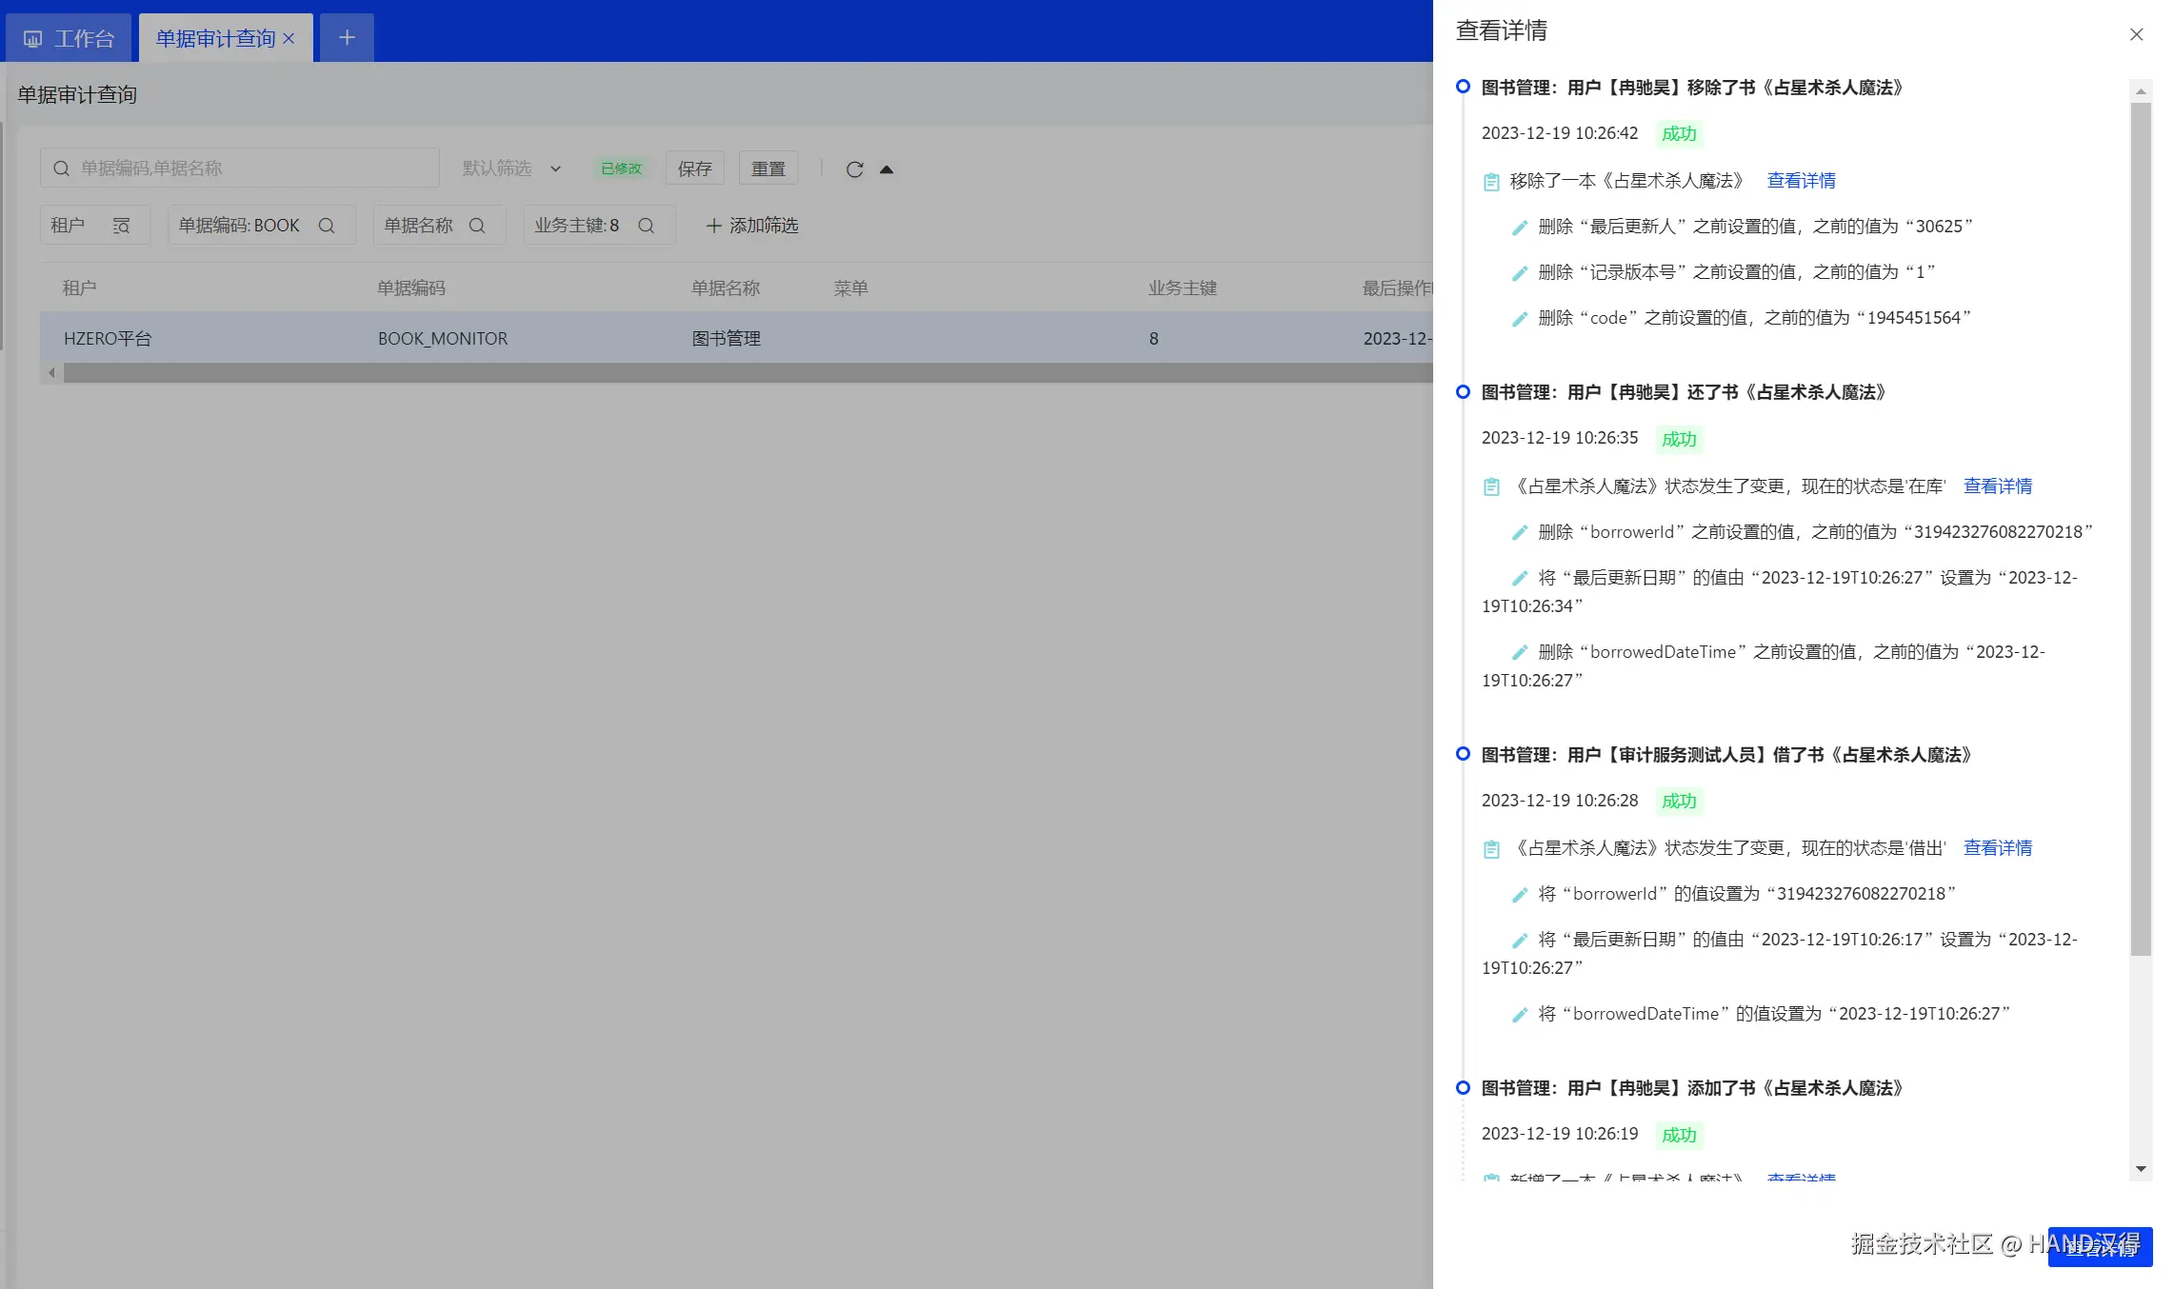Screen dimensions: 2174x1289
Task: Open the 租户 lookup icon
Action: pos(121,226)
